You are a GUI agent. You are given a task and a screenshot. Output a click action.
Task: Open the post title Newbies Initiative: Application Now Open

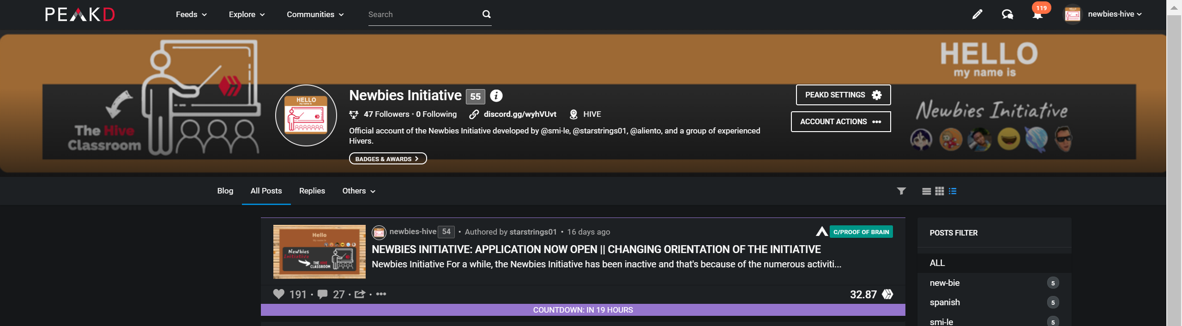[x=596, y=249]
